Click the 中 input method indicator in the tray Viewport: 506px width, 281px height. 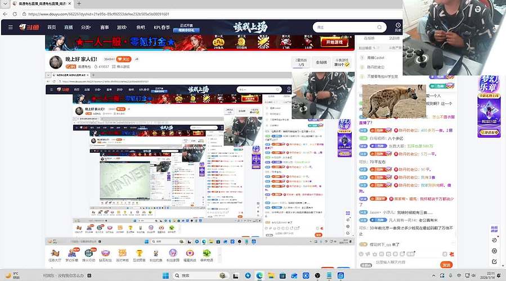pyautogui.click(x=459, y=275)
